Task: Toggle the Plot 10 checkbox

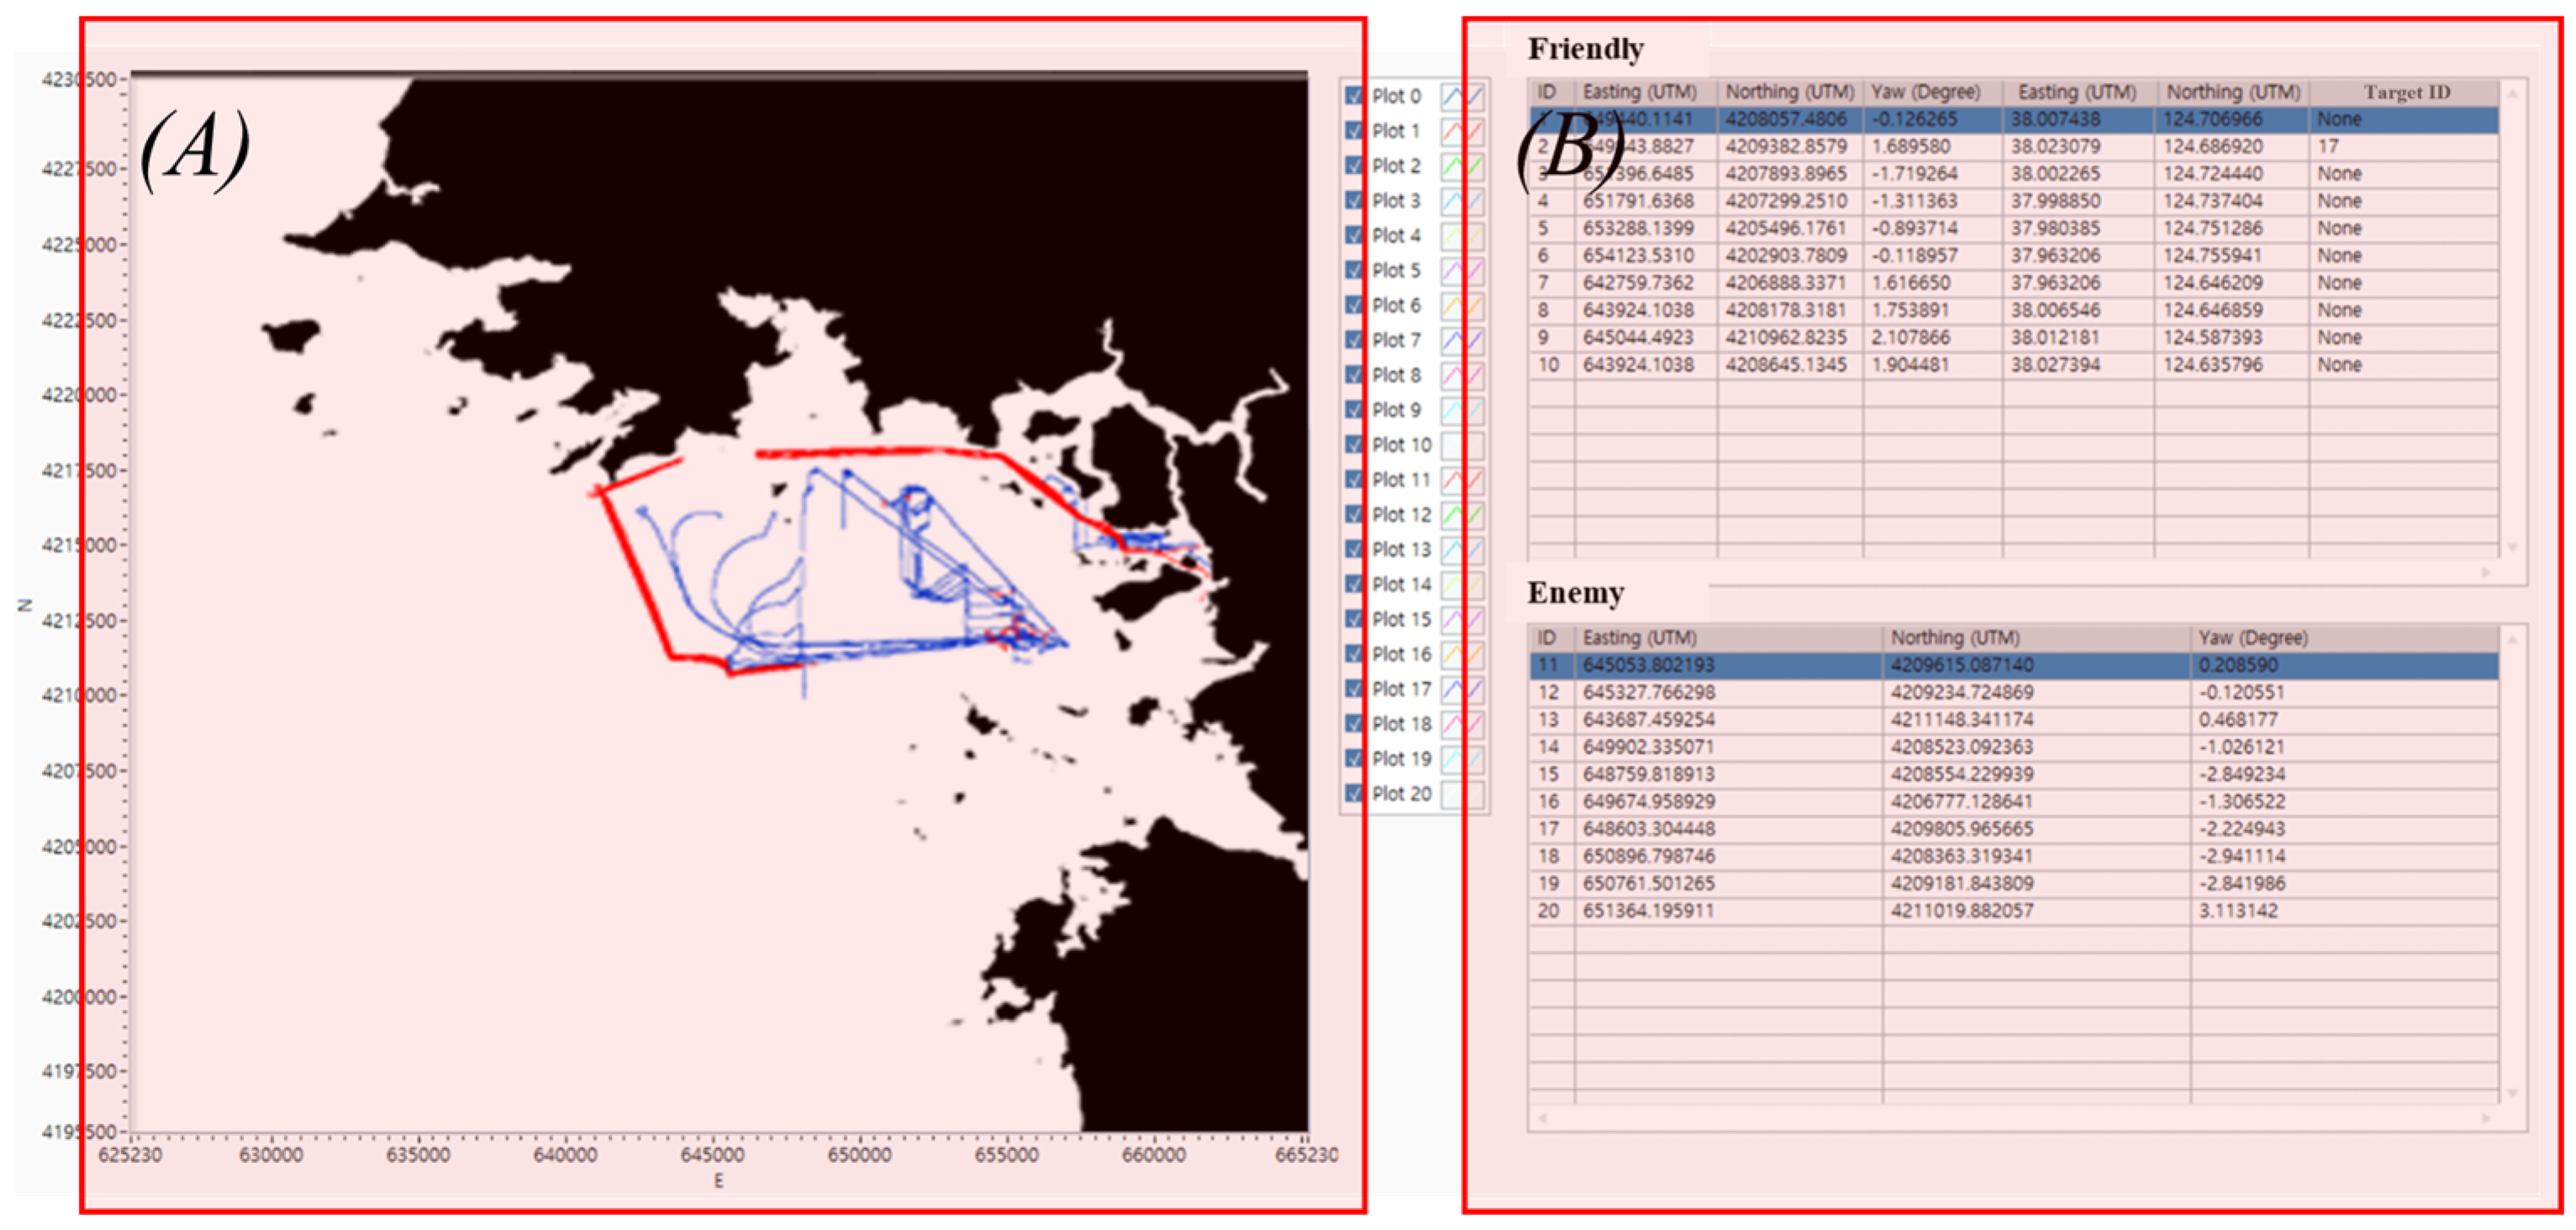Action: (x=1354, y=445)
